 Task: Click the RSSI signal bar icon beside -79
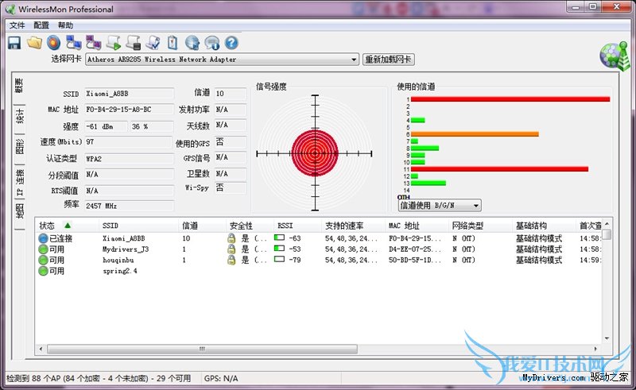(279, 259)
